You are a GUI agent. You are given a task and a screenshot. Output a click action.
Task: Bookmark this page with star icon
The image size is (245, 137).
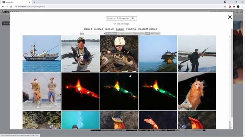pos(225,7)
